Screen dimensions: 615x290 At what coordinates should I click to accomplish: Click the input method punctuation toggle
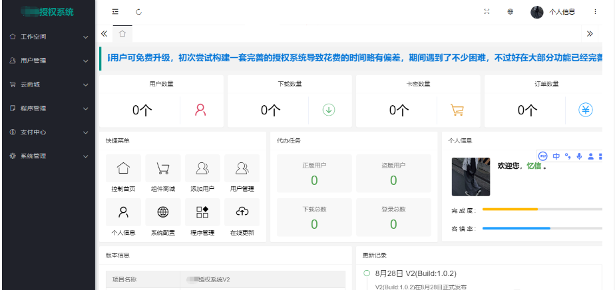point(568,156)
